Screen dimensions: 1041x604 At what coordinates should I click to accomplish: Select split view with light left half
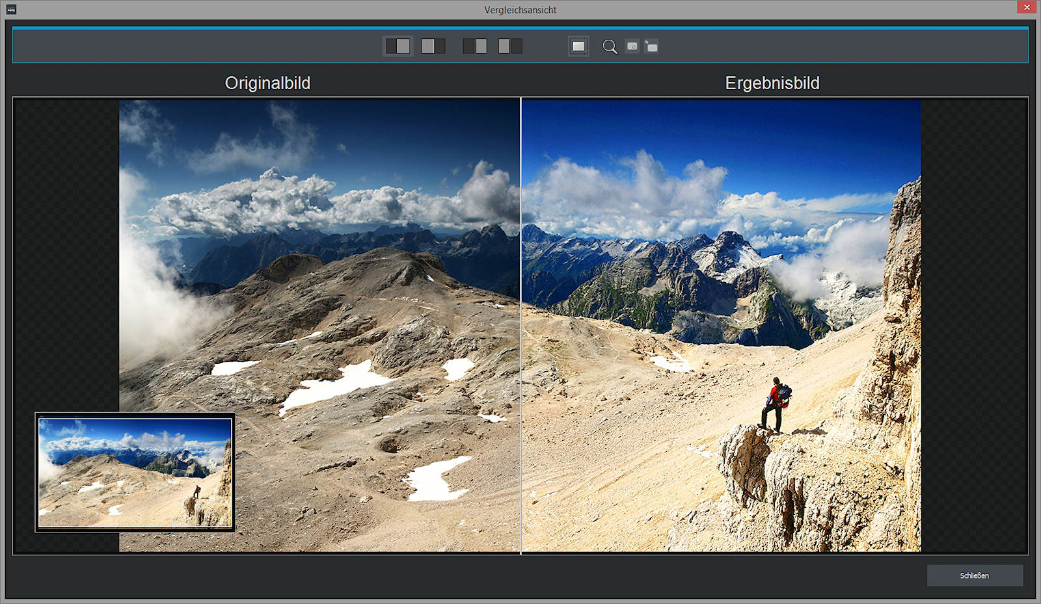point(433,46)
